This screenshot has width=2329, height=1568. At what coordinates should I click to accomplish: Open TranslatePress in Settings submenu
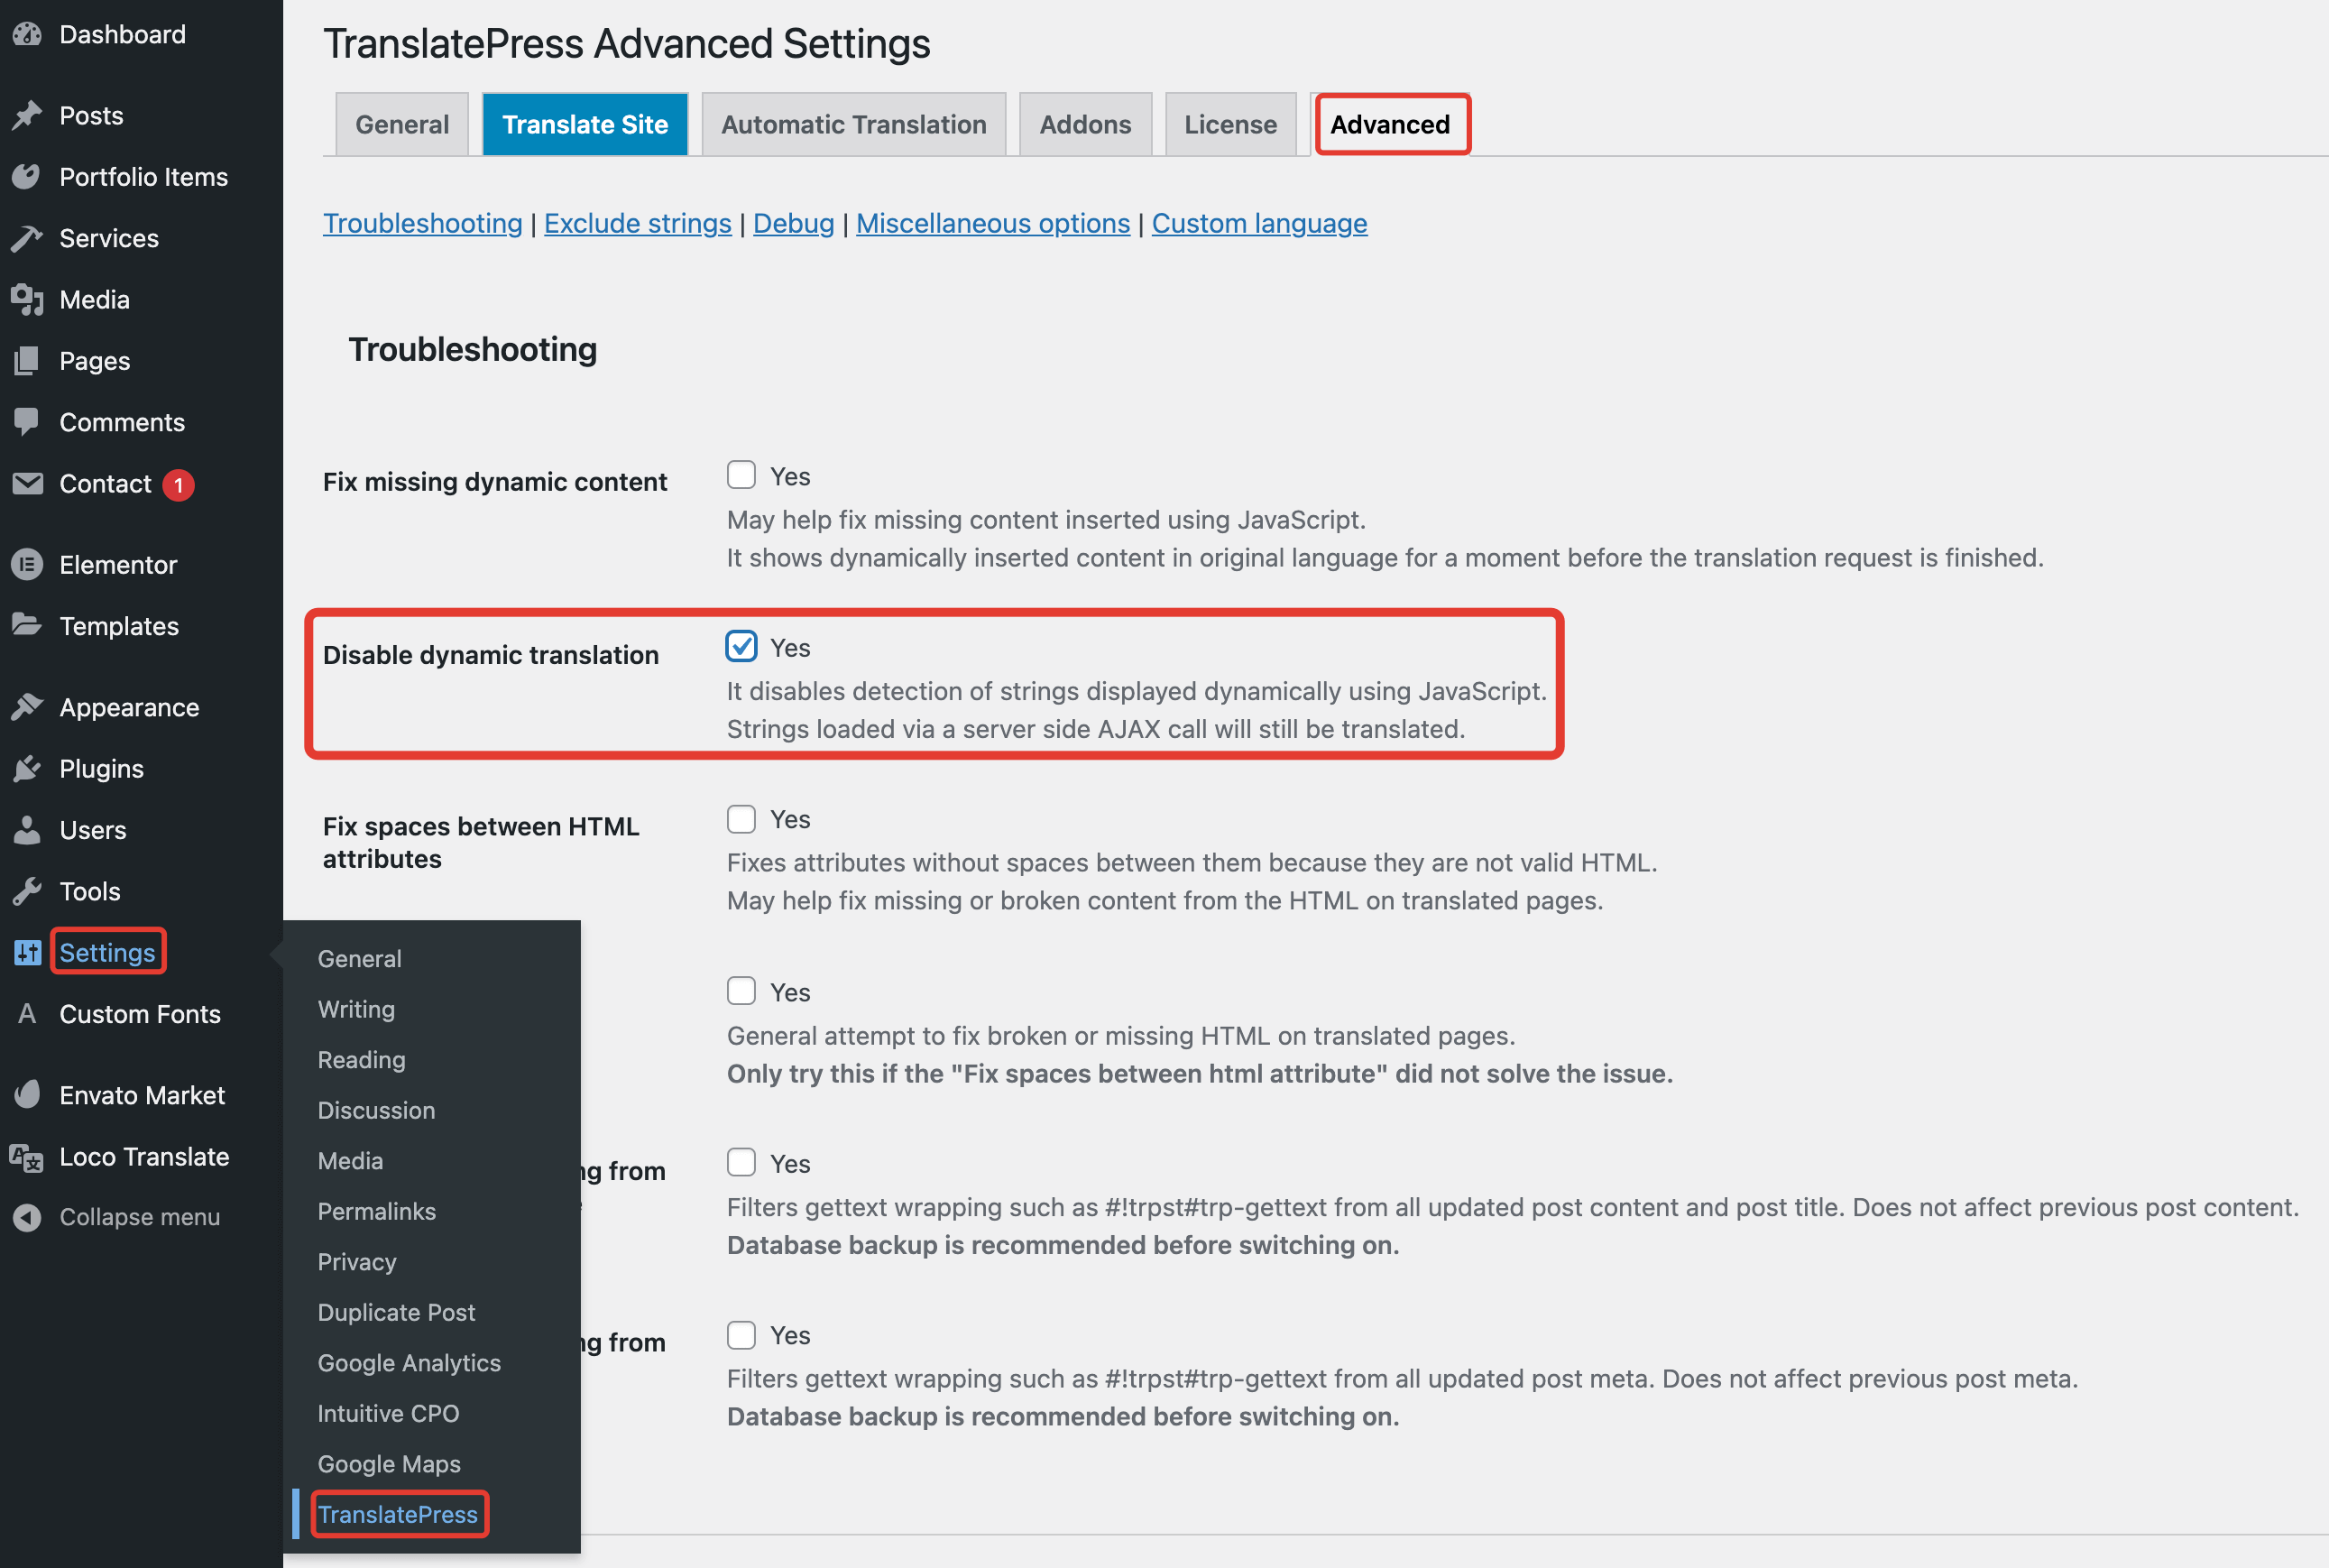[398, 1514]
